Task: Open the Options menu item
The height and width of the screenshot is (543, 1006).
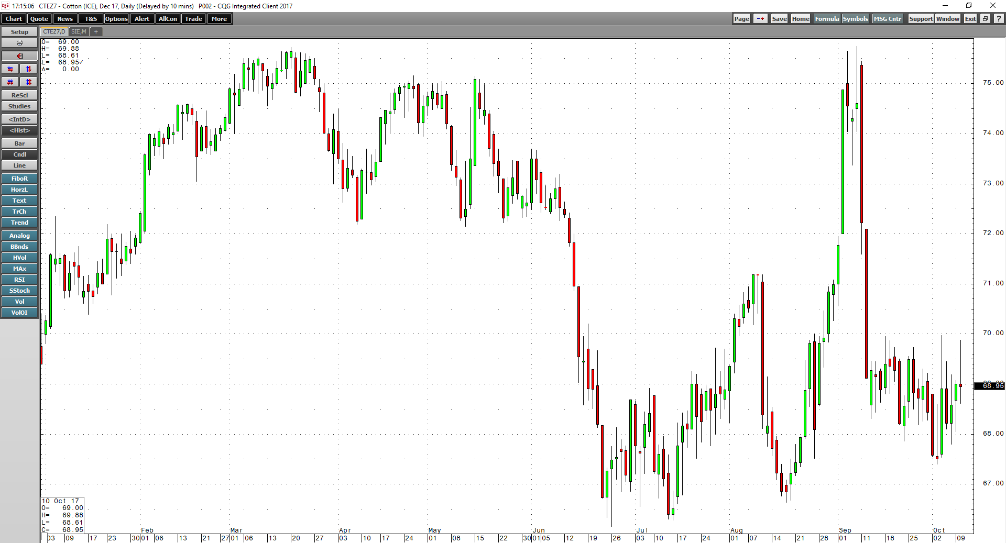Action: coord(116,18)
